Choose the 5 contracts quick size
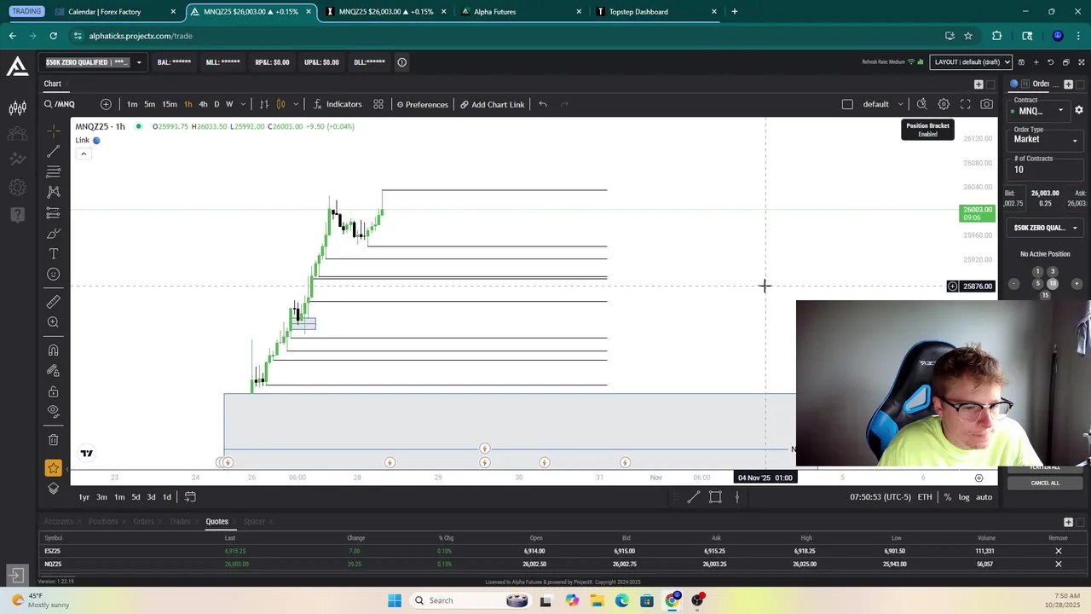Viewport: 1091px width, 614px height. click(x=1037, y=284)
